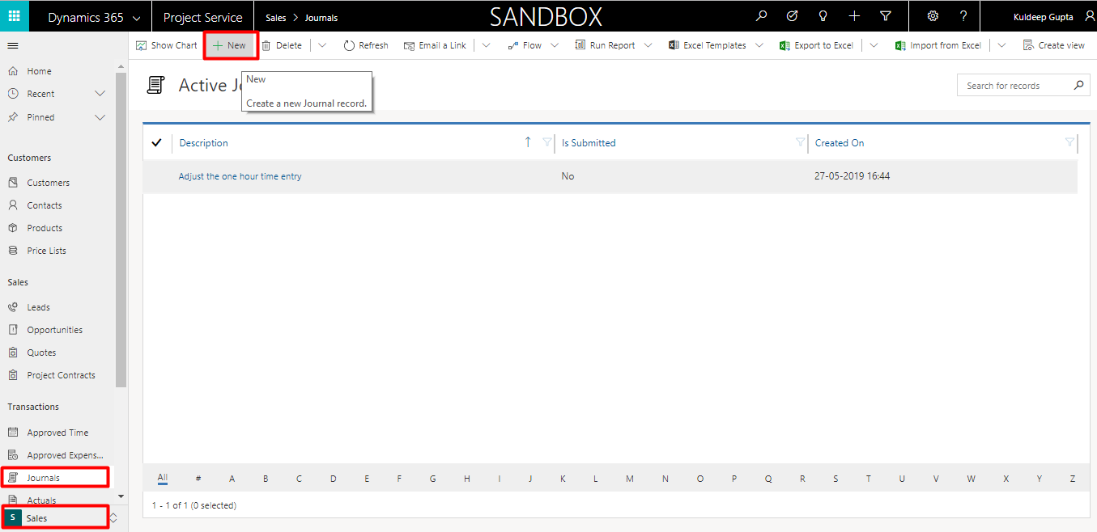Open Advanced Find funnel icon
The width and height of the screenshot is (1097, 532).
coord(885,17)
